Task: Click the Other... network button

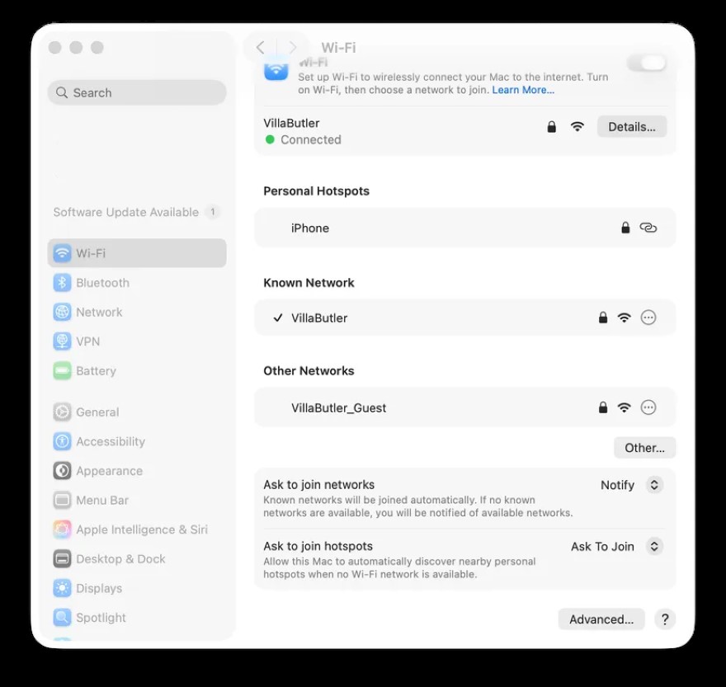Action: pyautogui.click(x=644, y=448)
